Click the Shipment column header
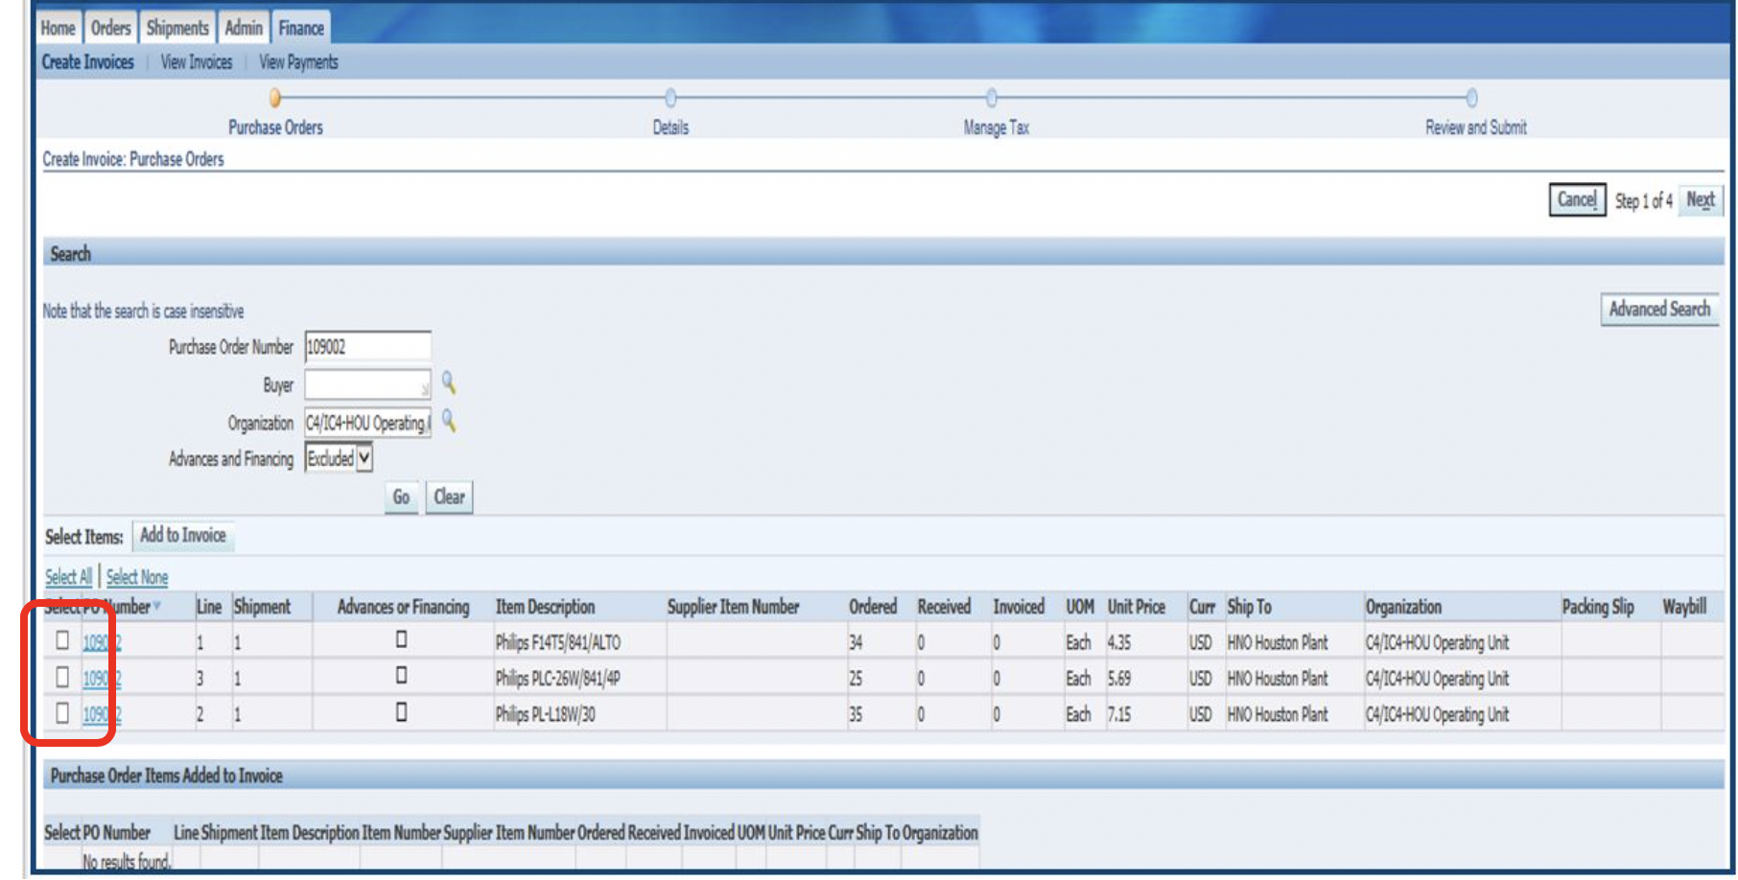Screen dimensions: 1738x880 pos(262,607)
